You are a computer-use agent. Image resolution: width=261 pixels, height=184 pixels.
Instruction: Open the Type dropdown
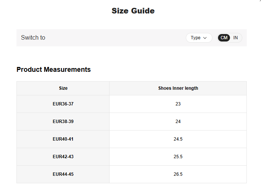(x=199, y=38)
